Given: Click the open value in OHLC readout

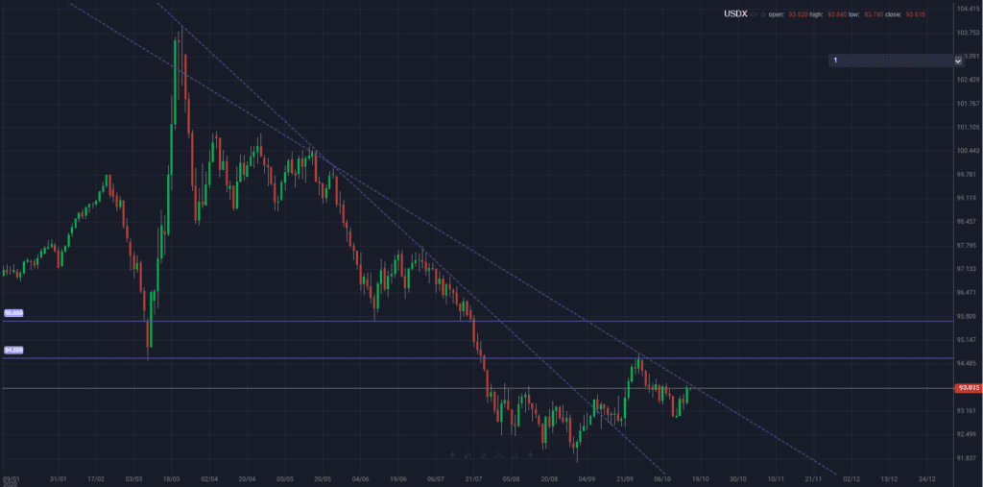Looking at the screenshot, I should point(798,14).
